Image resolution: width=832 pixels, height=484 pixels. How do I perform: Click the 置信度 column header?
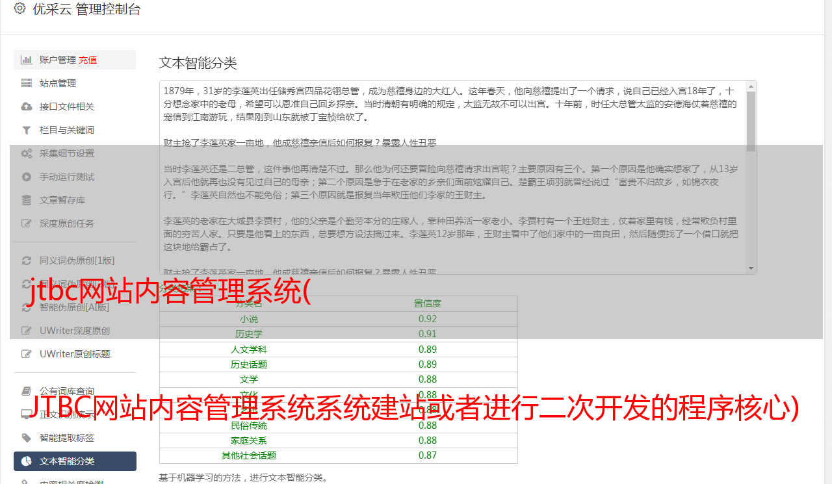point(428,303)
